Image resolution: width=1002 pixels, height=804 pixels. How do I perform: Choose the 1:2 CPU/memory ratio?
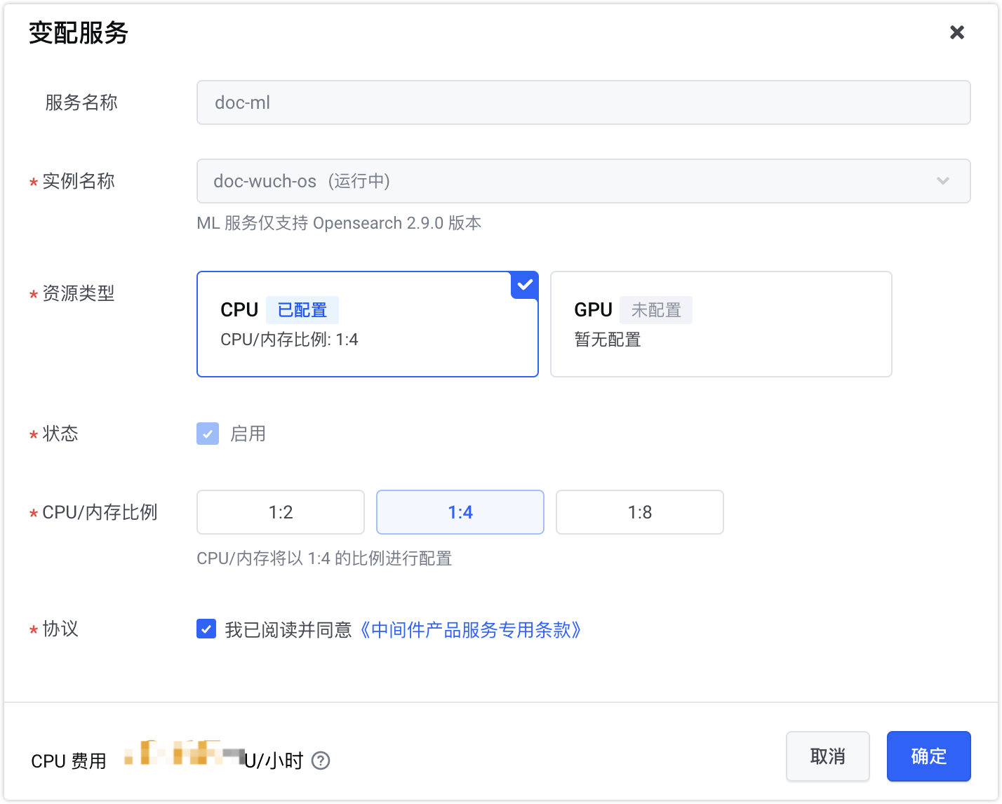point(281,512)
